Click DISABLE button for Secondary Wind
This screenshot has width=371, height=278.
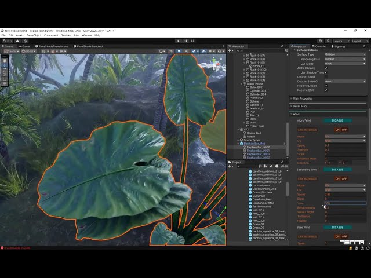[x=337, y=170]
